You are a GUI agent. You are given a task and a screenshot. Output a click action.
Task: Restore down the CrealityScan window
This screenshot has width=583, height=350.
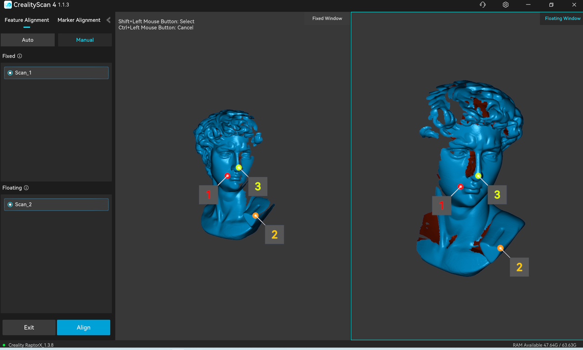pos(551,5)
